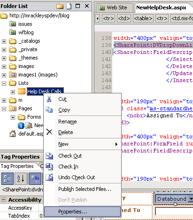This screenshot has height=220, width=193.
Task: Click the Cut scissors icon in context menu
Action: coord(49,99)
